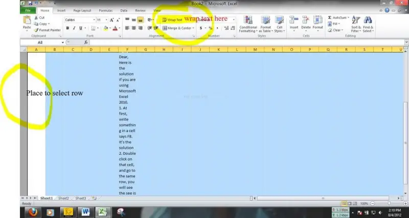Decrease font size with Shrink Font
This screenshot has width=409, height=218.
118,20
